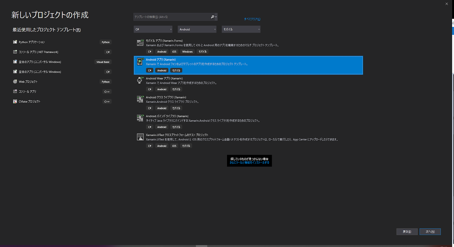Screen dimensions: 454x247
Task: Click the モバイル アプリ (Xamarin.Forms) template icon
Action: click(x=140, y=43)
